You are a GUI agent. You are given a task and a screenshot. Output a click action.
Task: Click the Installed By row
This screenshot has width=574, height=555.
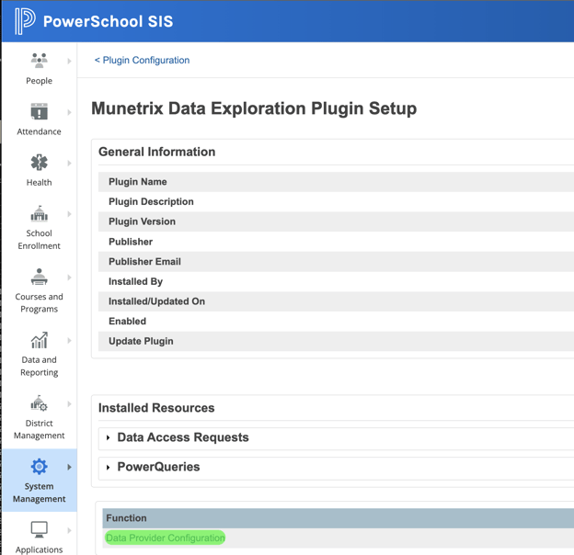[x=336, y=281]
